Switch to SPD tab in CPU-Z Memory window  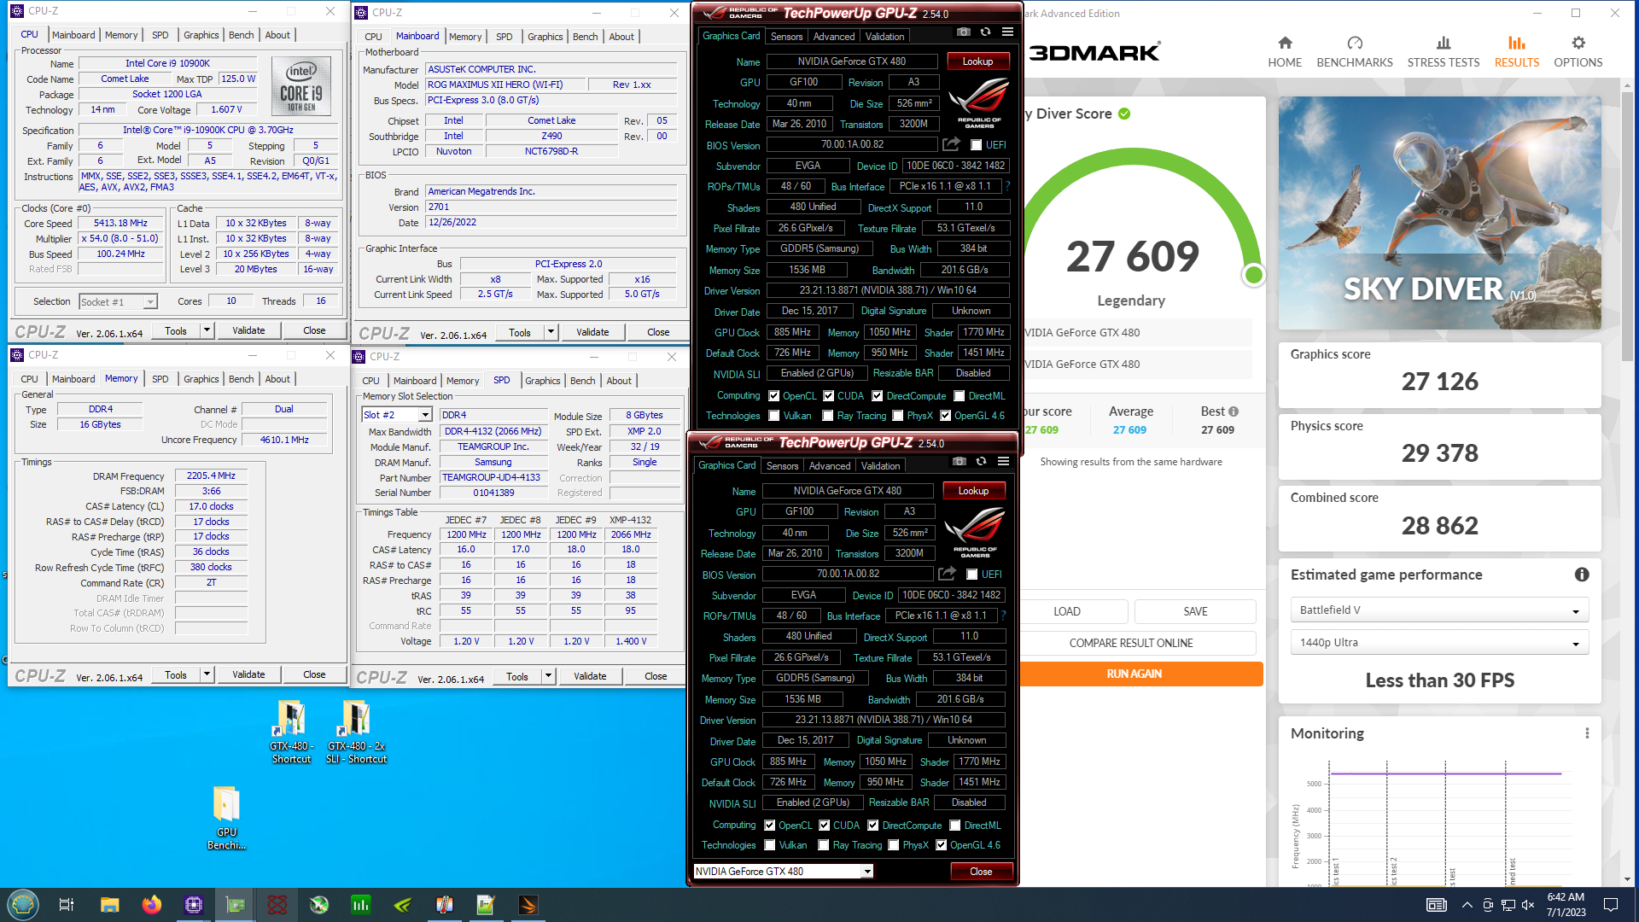(x=160, y=379)
